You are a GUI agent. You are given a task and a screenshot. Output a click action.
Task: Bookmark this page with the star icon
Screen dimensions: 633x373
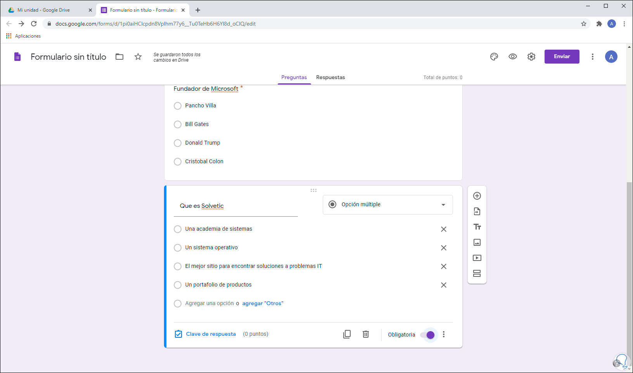tap(584, 24)
